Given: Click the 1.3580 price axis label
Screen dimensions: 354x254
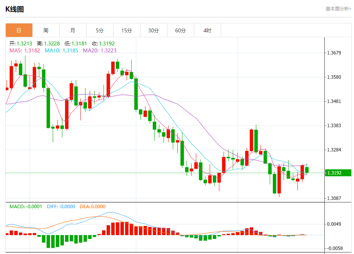Looking at the screenshot, I should 334,77.
